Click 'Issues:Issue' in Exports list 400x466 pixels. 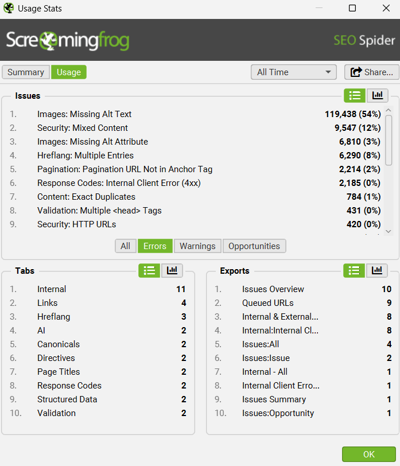tap(266, 358)
